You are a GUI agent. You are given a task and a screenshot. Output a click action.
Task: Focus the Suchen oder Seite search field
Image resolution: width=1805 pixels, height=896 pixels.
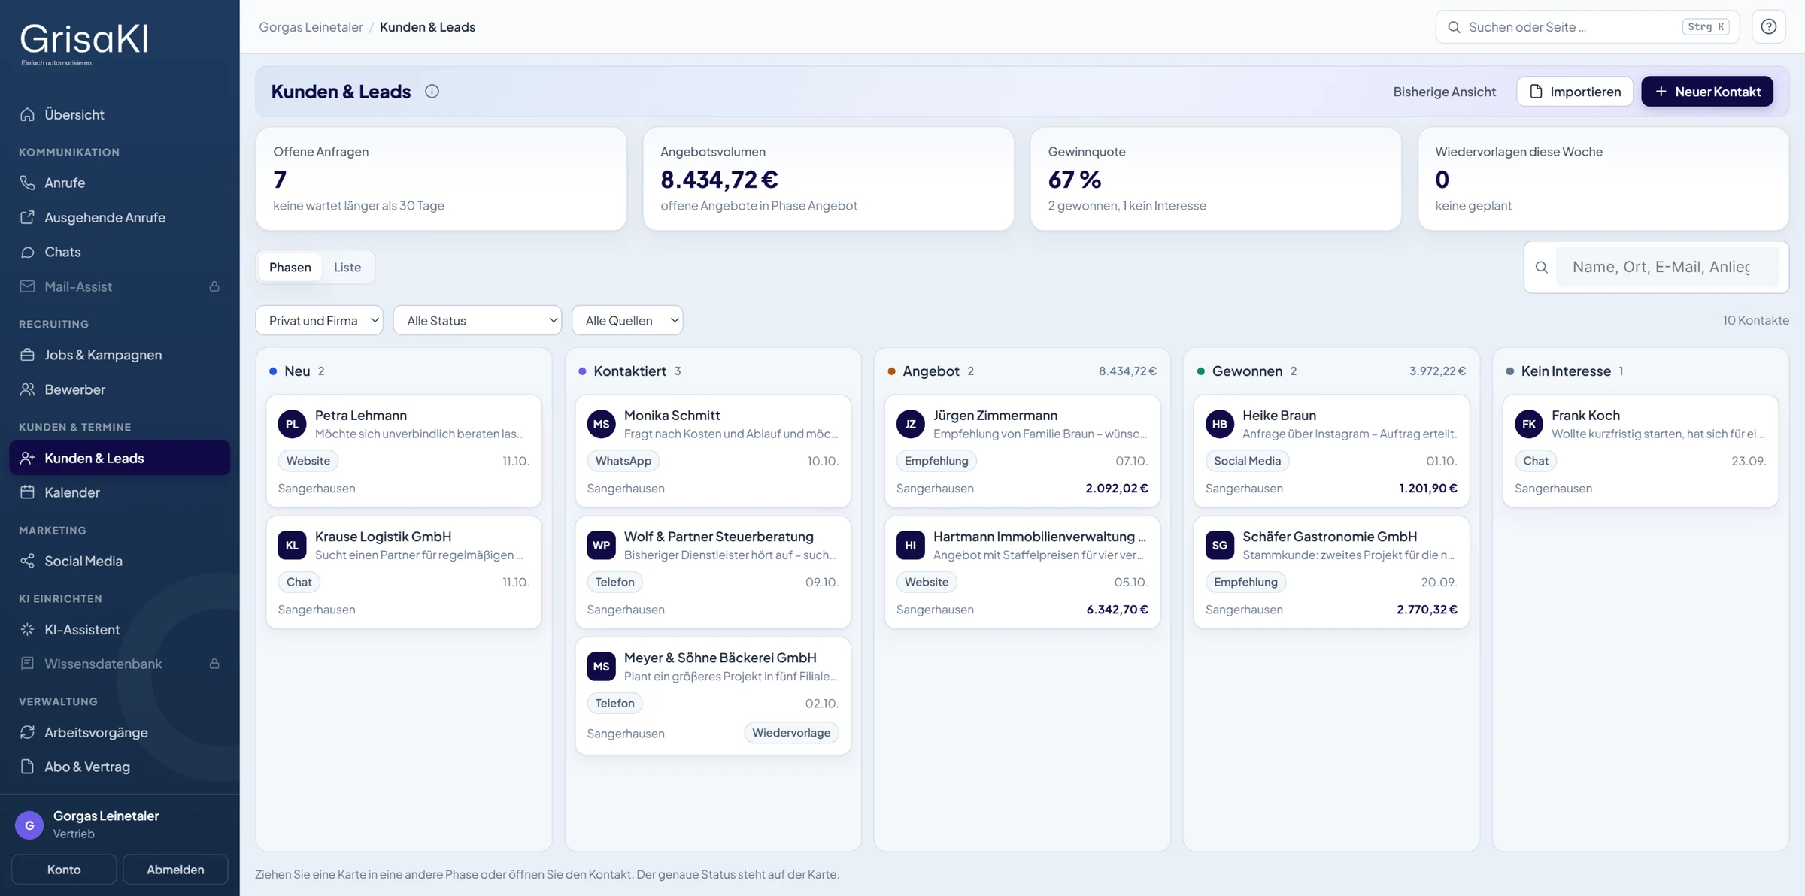pyautogui.click(x=1587, y=27)
